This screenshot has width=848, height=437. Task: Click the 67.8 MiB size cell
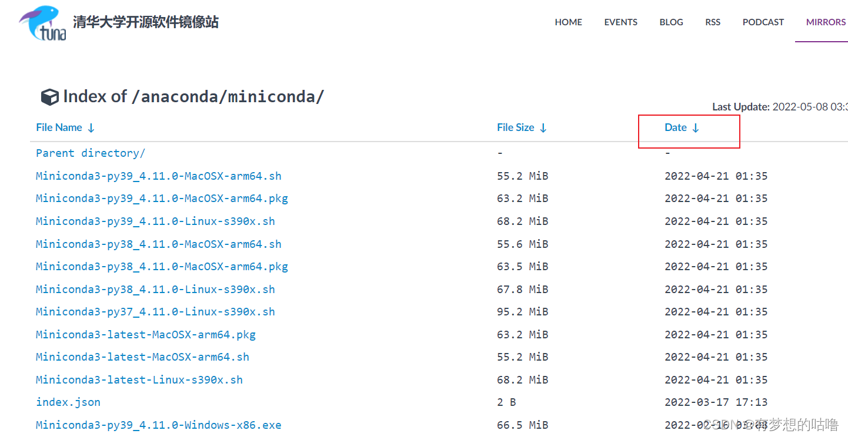(x=522, y=290)
